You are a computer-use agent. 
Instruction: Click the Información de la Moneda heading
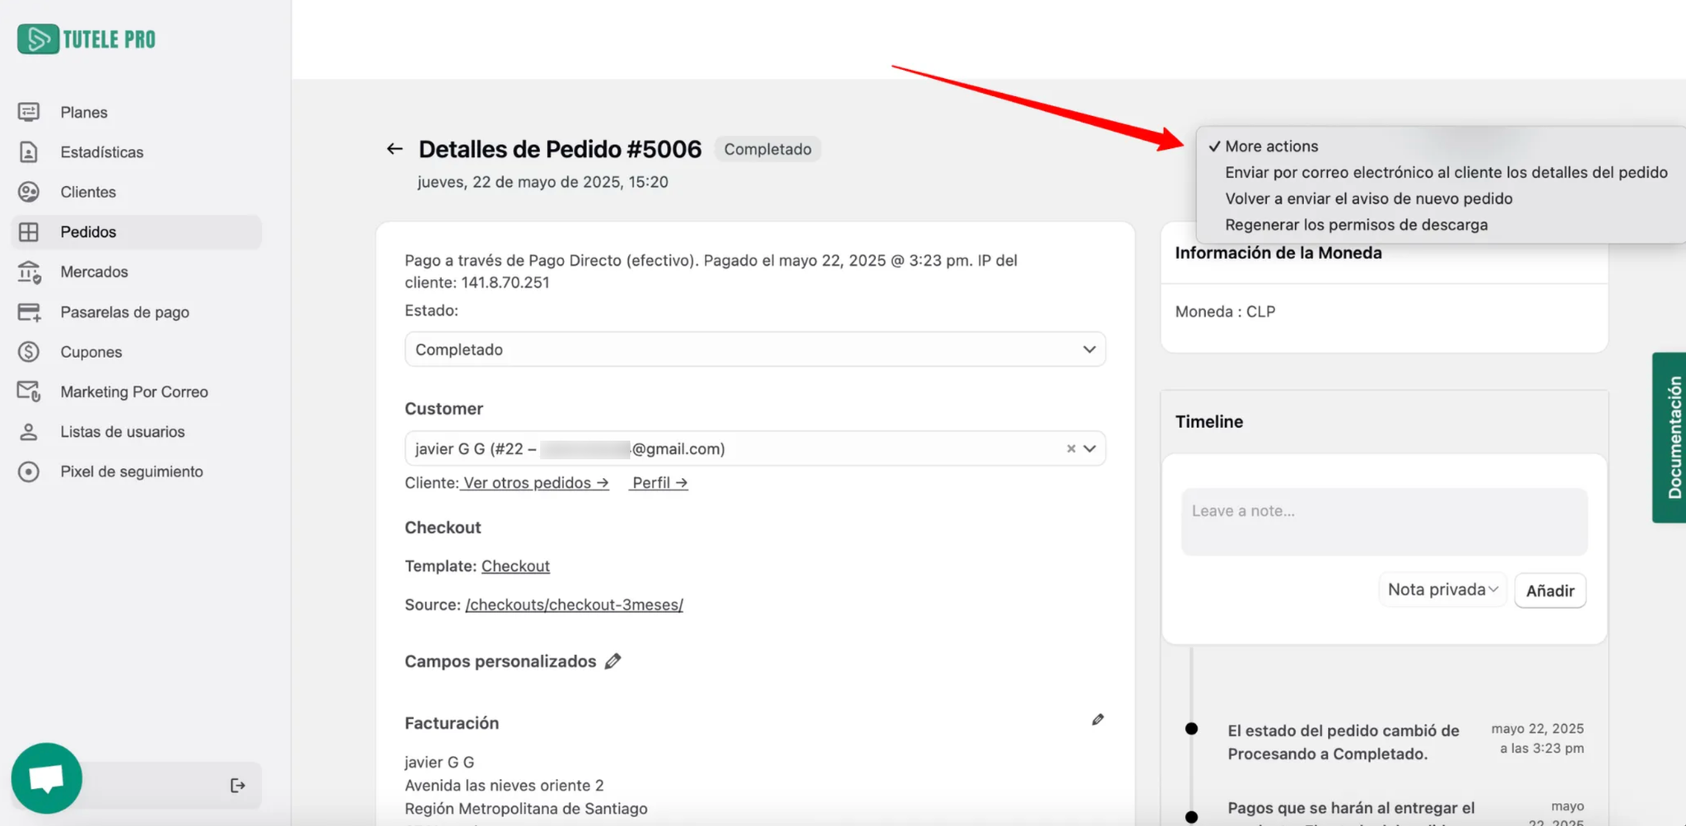(x=1278, y=253)
